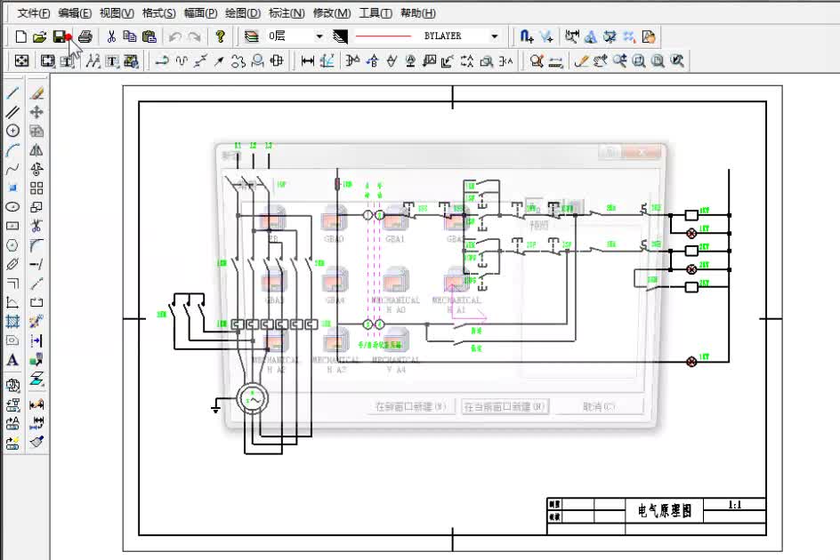Click the 取消 button in dialog
This screenshot has height=560, width=840.
[x=598, y=407]
